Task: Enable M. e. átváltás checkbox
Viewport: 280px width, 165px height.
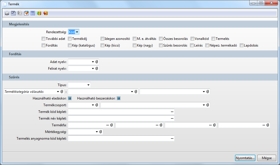Action: 134,39
